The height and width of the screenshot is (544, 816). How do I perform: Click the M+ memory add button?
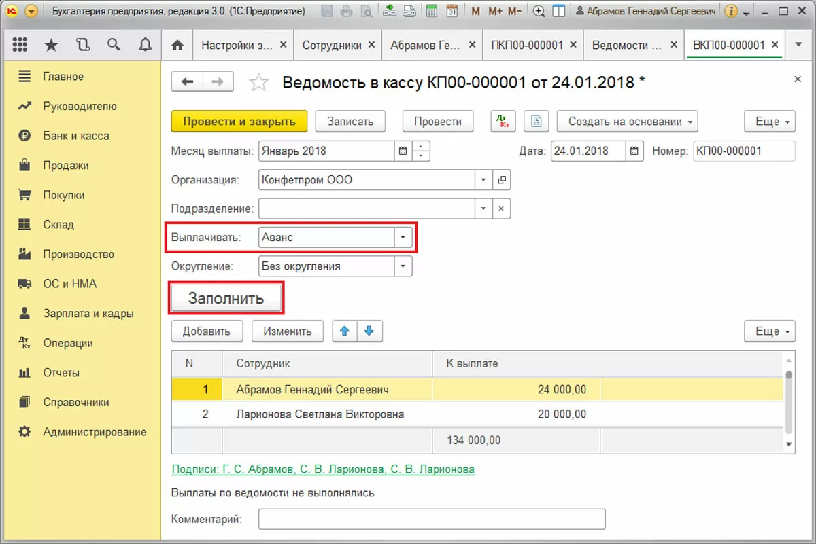click(x=494, y=11)
